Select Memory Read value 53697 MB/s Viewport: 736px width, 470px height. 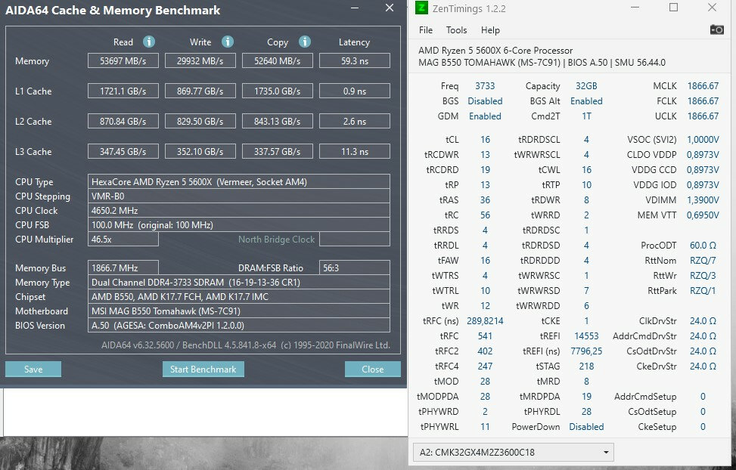click(123, 61)
